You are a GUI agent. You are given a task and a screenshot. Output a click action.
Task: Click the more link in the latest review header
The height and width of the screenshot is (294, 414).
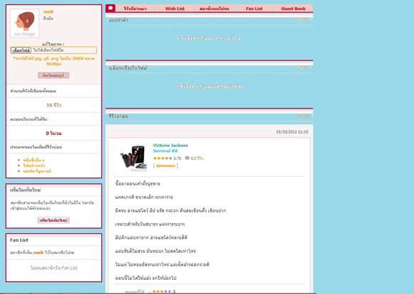[303, 116]
